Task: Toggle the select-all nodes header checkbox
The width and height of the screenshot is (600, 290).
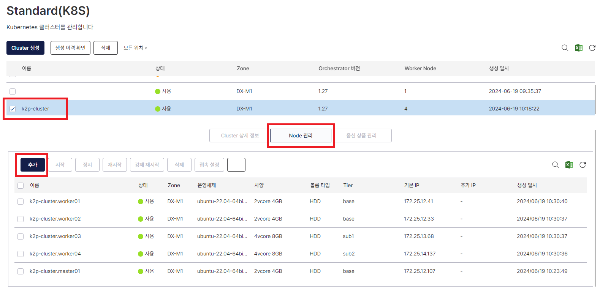Action: (x=21, y=186)
